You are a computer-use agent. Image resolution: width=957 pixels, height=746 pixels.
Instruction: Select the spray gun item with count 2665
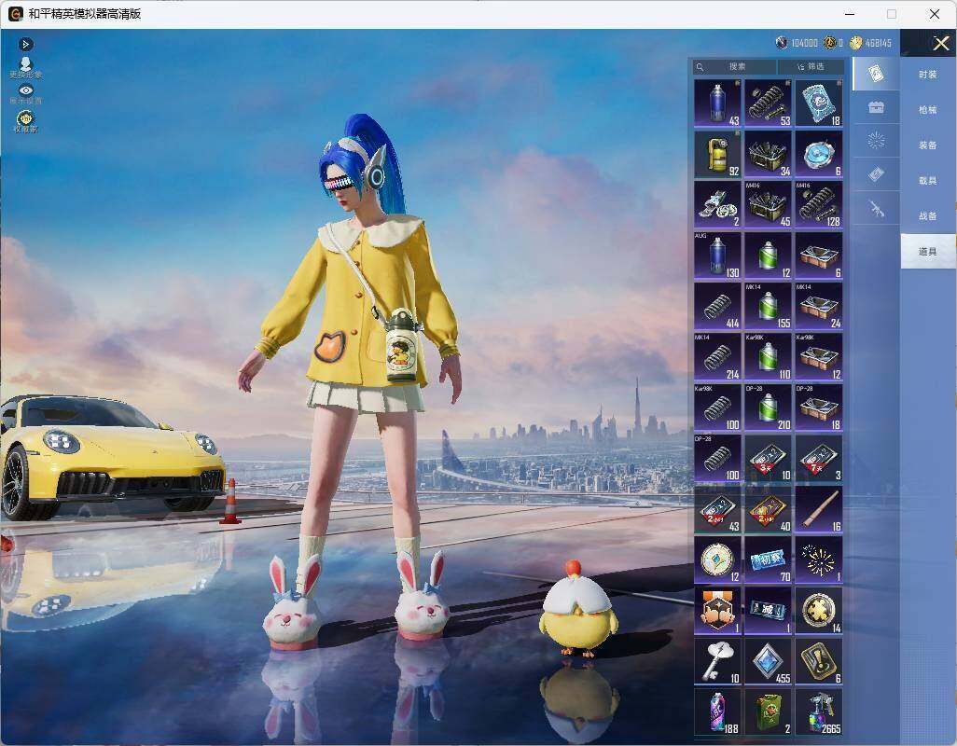tap(819, 712)
